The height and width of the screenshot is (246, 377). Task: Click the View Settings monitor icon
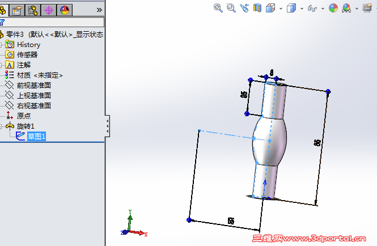[x=367, y=8]
